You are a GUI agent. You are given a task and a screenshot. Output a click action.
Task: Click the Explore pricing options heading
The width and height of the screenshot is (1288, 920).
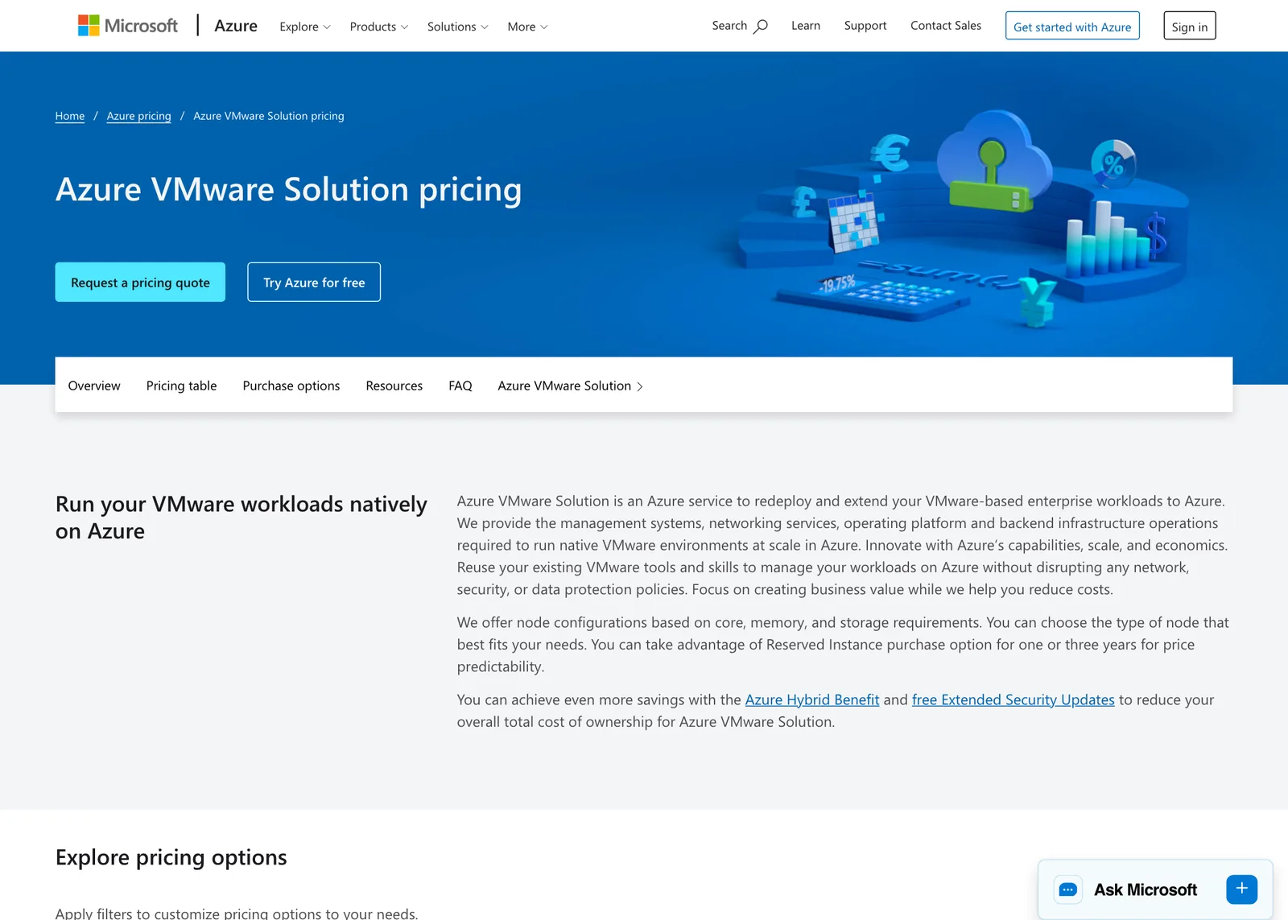pos(171,857)
